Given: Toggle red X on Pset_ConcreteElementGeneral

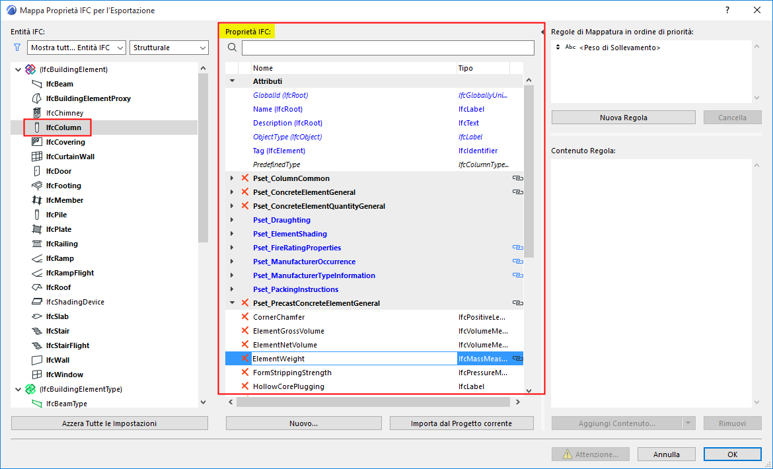Looking at the screenshot, I should (x=245, y=192).
